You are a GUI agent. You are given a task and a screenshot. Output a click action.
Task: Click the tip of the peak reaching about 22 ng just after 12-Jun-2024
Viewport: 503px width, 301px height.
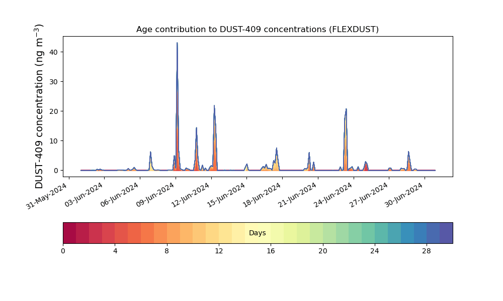click(x=214, y=105)
